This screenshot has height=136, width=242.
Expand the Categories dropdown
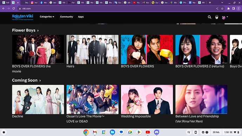pos(47,17)
